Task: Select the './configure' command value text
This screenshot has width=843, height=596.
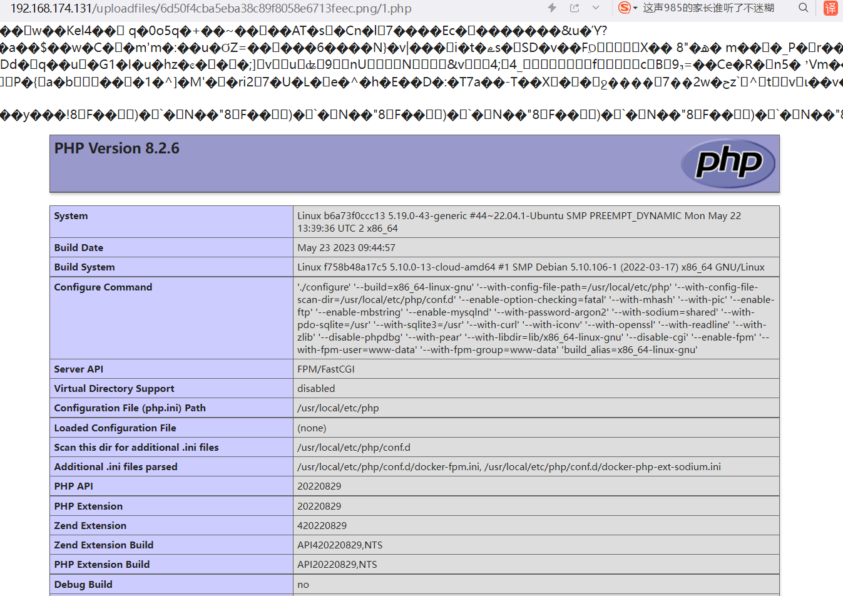Action: click(x=536, y=319)
